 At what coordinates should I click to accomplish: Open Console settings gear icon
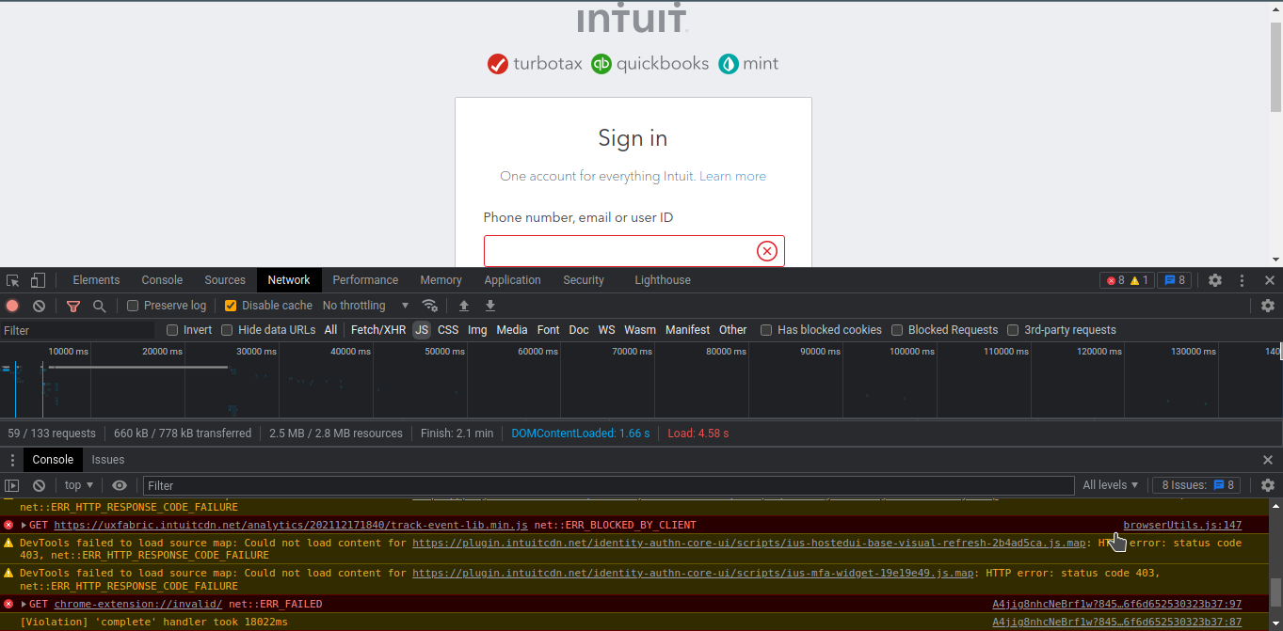(1268, 485)
